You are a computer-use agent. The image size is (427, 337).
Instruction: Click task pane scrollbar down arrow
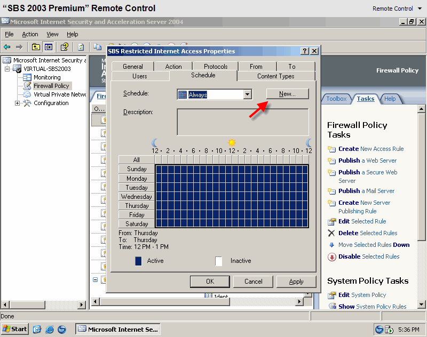point(421,304)
